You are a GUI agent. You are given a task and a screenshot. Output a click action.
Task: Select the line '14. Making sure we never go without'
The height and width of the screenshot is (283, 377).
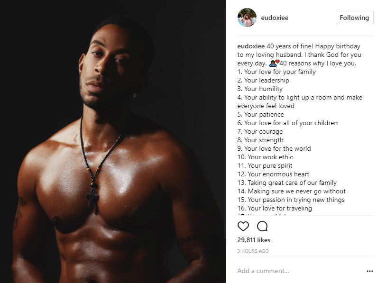pyautogui.click(x=292, y=192)
